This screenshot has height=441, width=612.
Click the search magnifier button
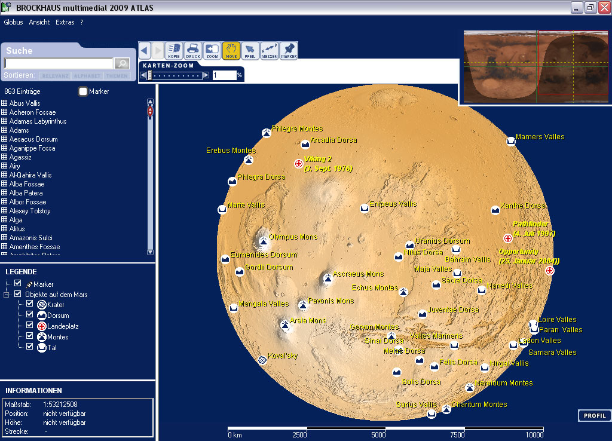[122, 63]
